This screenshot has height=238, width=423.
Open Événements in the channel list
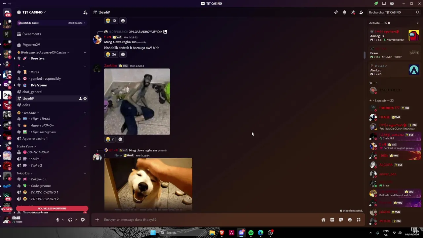point(52,34)
